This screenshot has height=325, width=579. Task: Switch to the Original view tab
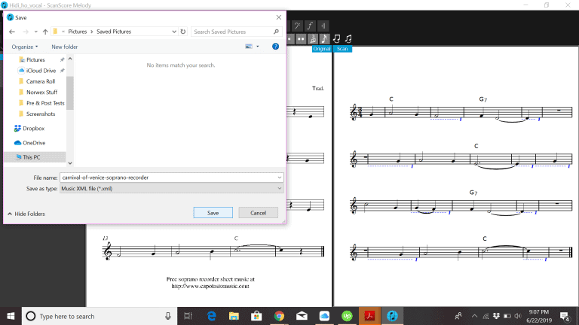[321, 49]
